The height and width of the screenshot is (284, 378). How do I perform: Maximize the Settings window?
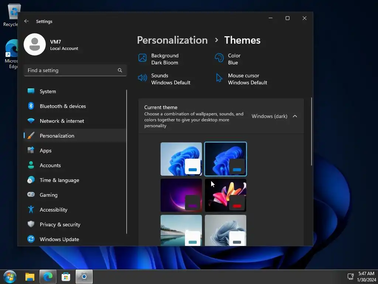[x=287, y=18]
